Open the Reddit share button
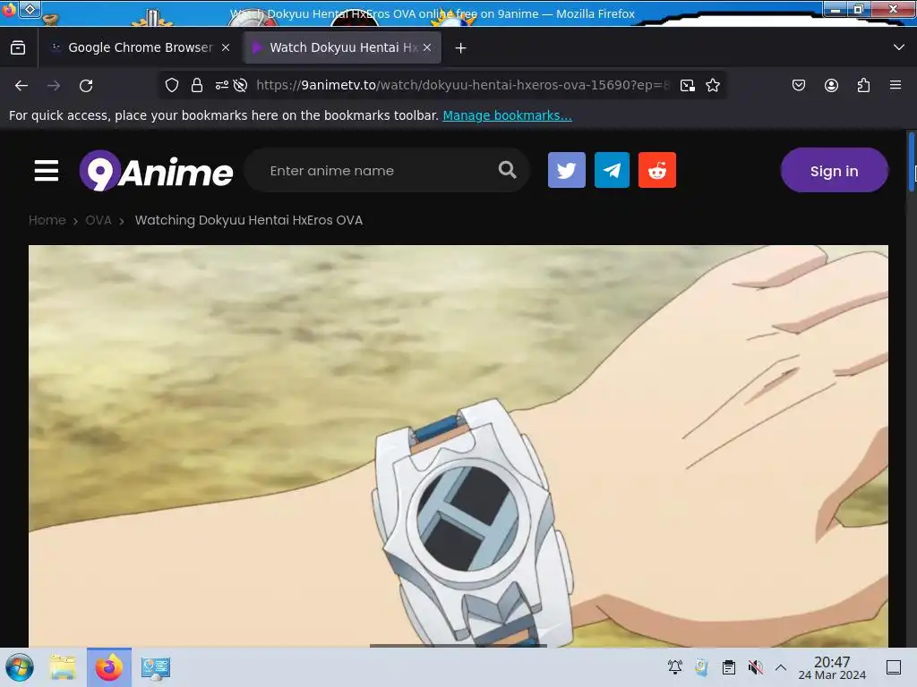 tap(657, 170)
